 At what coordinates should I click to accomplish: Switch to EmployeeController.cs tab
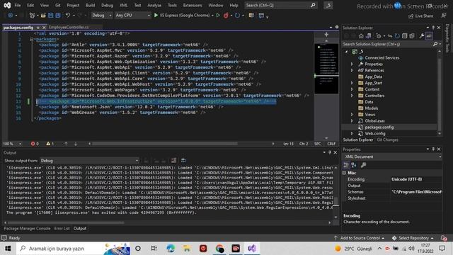69,27
